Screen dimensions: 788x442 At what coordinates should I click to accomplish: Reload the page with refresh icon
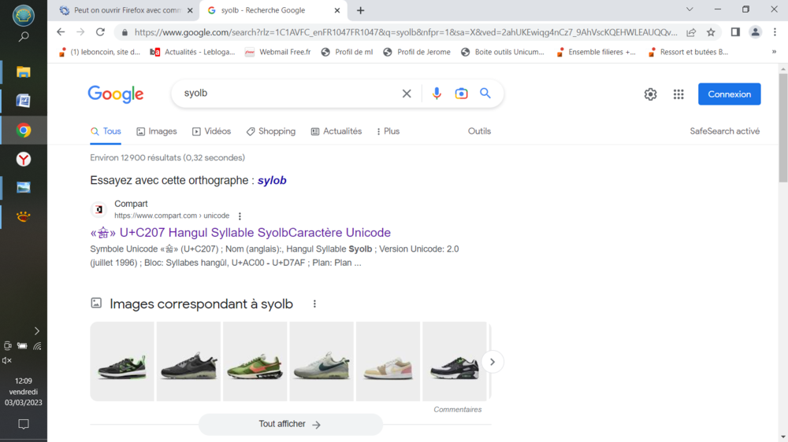click(x=100, y=32)
